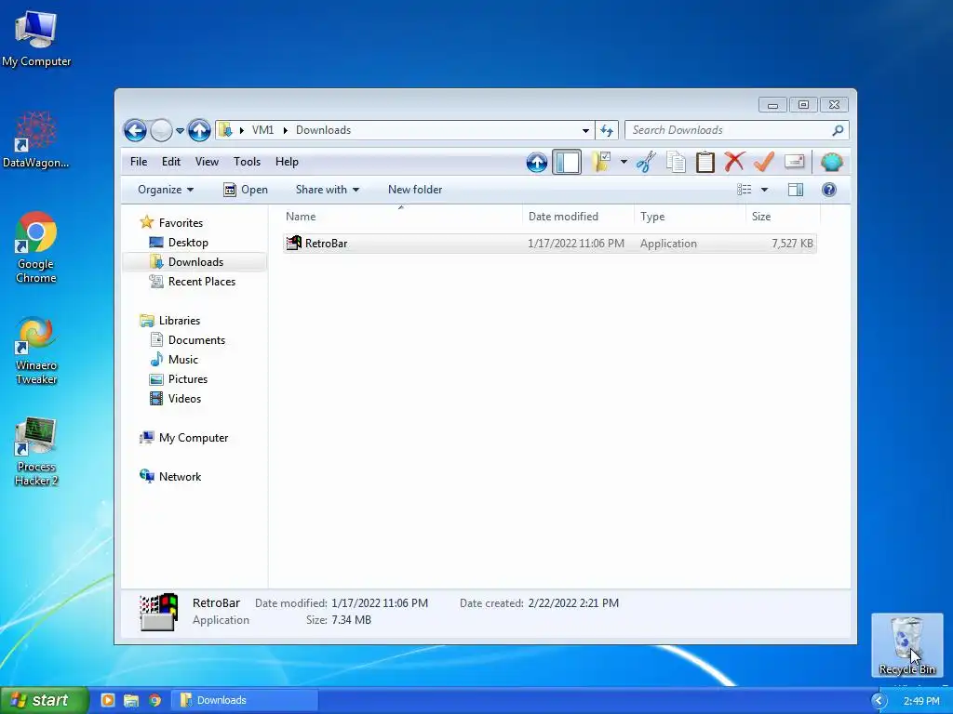This screenshot has height=714, width=953.
Task: Open Classic Explorer settings shell icon
Action: [831, 162]
